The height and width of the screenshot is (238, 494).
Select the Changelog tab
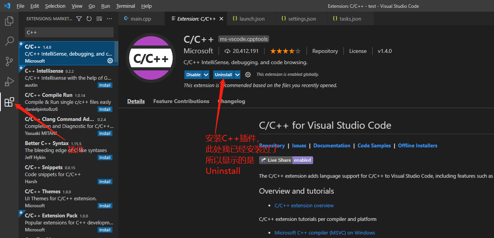(231, 101)
